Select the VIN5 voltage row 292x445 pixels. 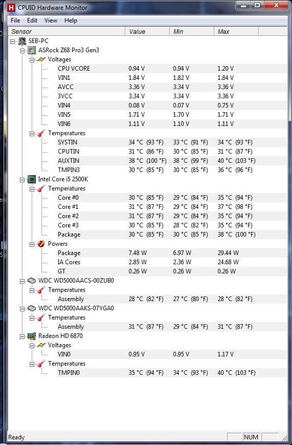pyautogui.click(x=171, y=115)
